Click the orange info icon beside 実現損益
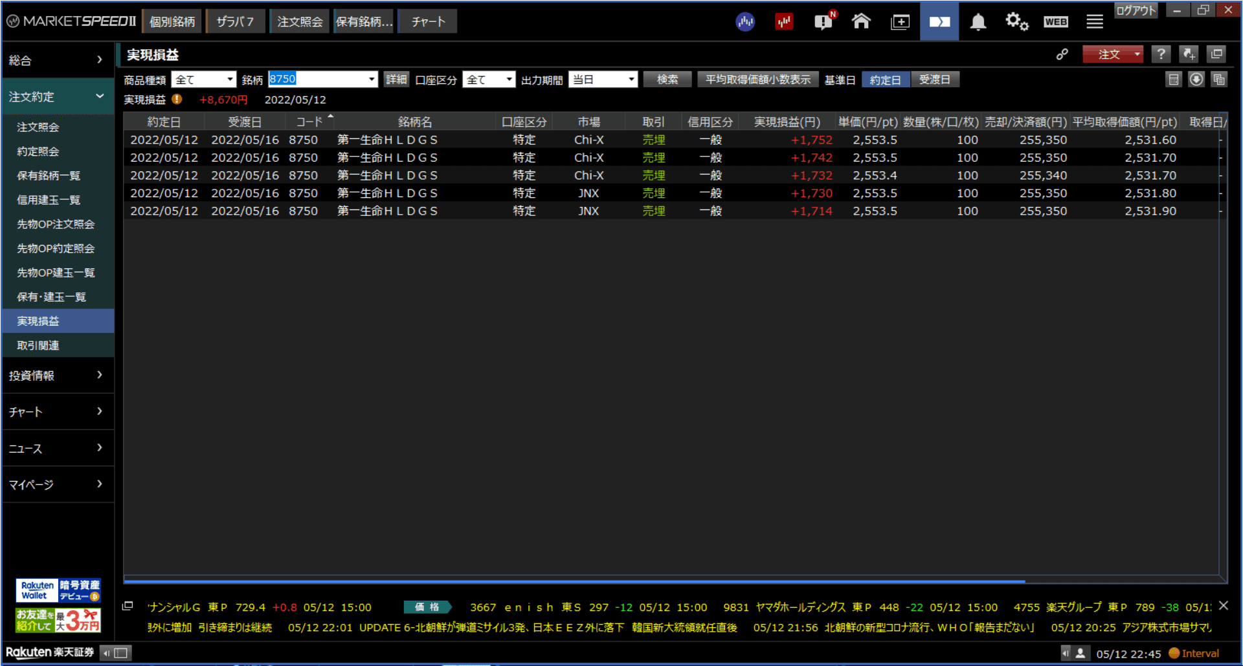The image size is (1243, 666). click(x=177, y=100)
